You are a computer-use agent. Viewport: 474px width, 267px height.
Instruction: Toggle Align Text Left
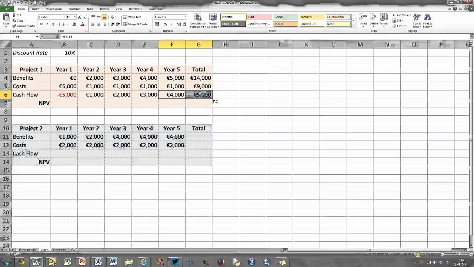(x=93, y=24)
